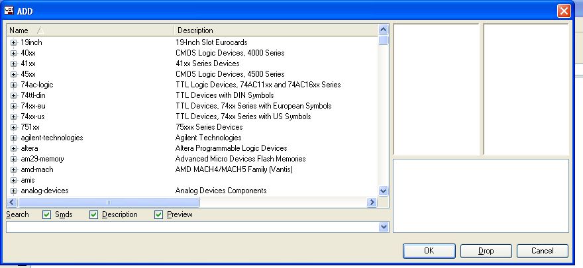583x268 pixels.
Task: Expand the 45xx library node
Action: click(14, 74)
